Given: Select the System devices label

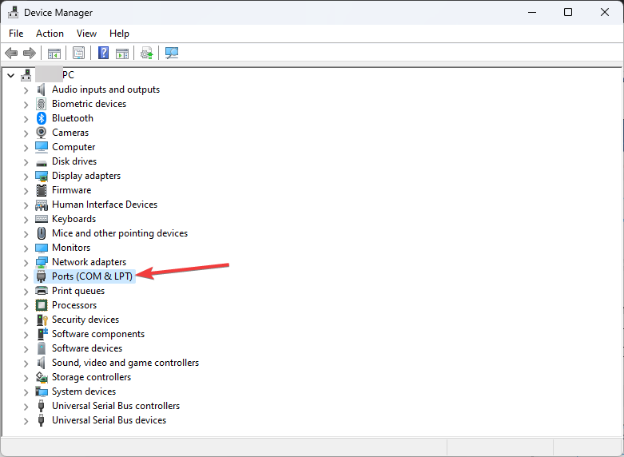Looking at the screenshot, I should point(84,391).
